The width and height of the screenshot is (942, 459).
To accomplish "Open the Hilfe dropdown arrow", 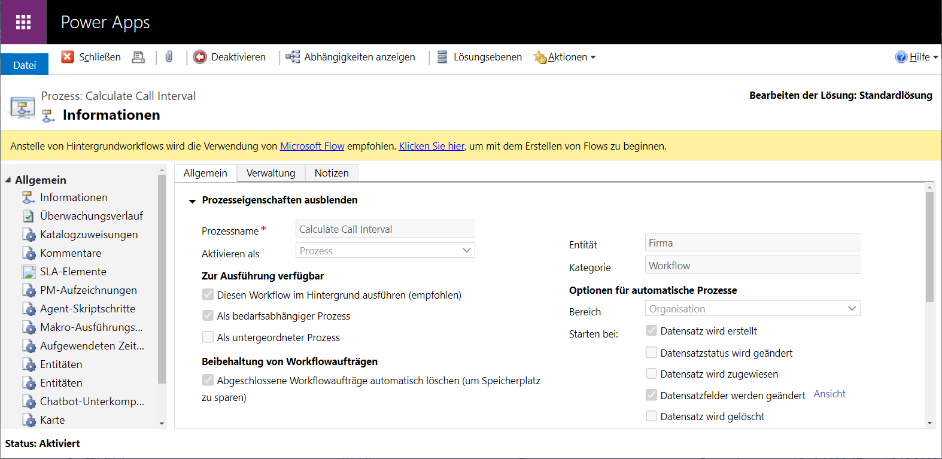I will [935, 57].
